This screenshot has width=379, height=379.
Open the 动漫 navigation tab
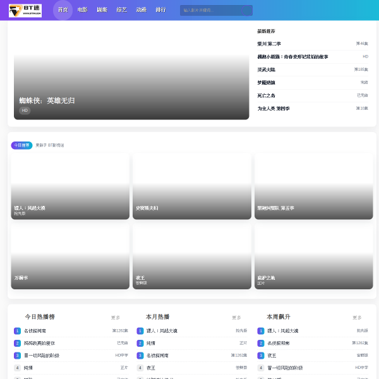click(141, 10)
